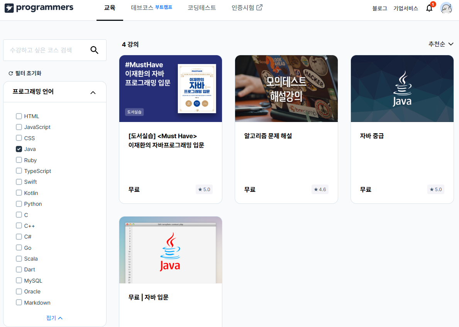Open the #MustHave 자바 프로그래밍 입문 thumbnail
The image size is (459, 327).
tap(171, 88)
